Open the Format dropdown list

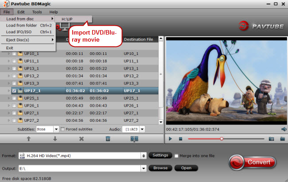(144, 156)
